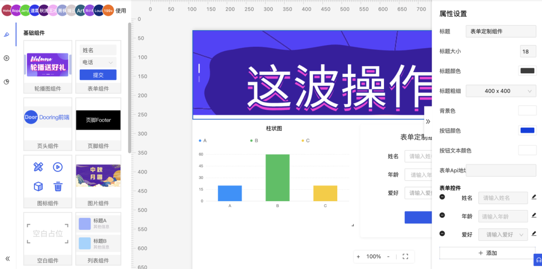Image resolution: width=542 pixels, height=269 pixels.
Task: Edit the 姓名 form control with pencil icon
Action: pyautogui.click(x=534, y=197)
